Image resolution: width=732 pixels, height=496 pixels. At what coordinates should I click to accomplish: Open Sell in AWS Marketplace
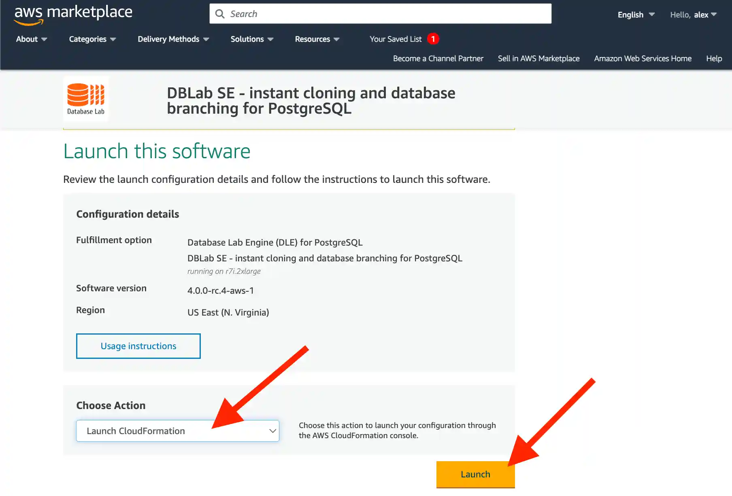[538, 58]
